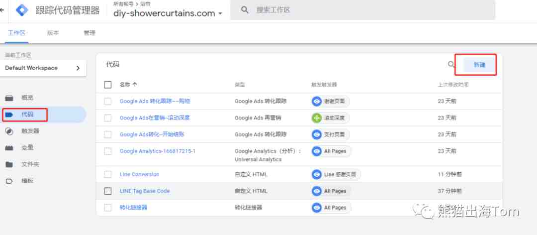537x235 pixels.
Task: Click the search icon next to 新建
Action: tap(451, 65)
